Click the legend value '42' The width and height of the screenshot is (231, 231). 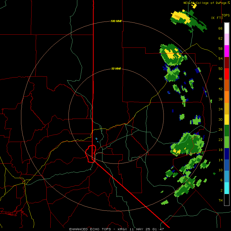[x=220, y=89]
